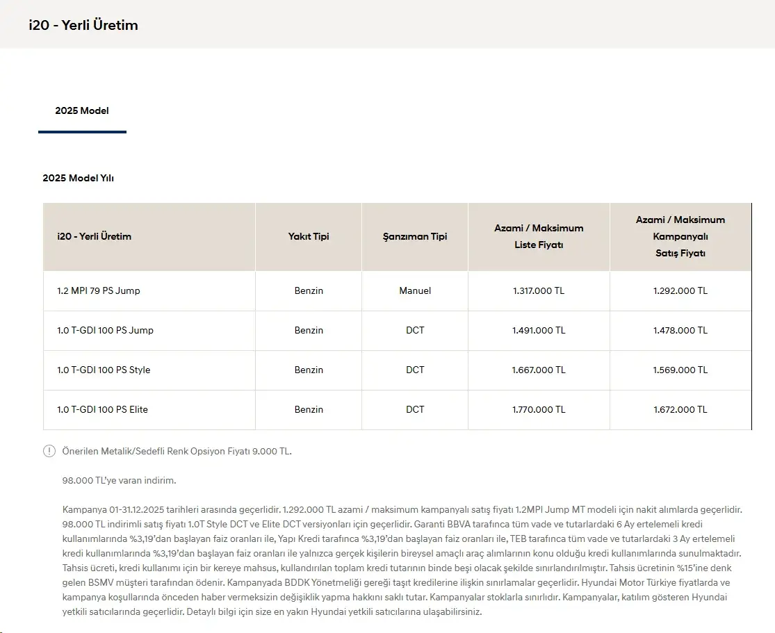This screenshot has width=775, height=633.
Task: Click campaign price '1.478.000 TL'
Action: 680,330
